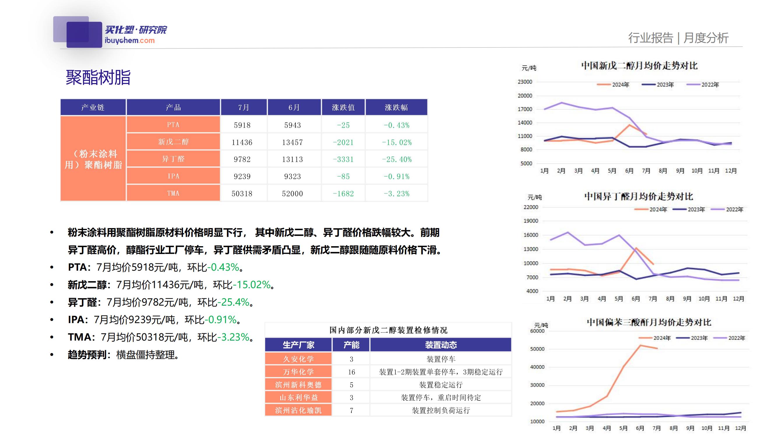This screenshot has width=777, height=437.
Task: Click the capacity 16 cell for 万华化学
Action: click(x=351, y=372)
